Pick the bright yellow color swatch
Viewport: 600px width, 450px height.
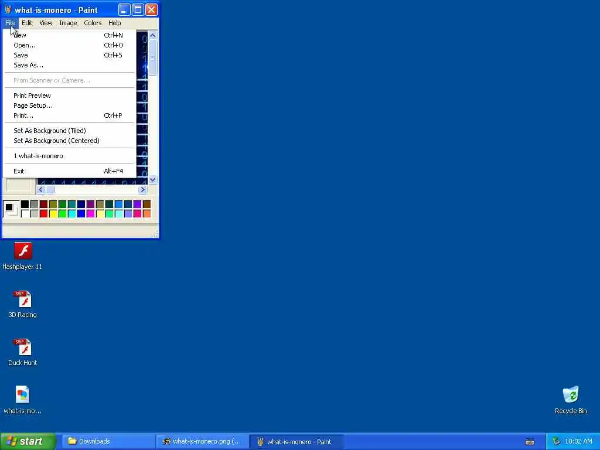(x=53, y=213)
